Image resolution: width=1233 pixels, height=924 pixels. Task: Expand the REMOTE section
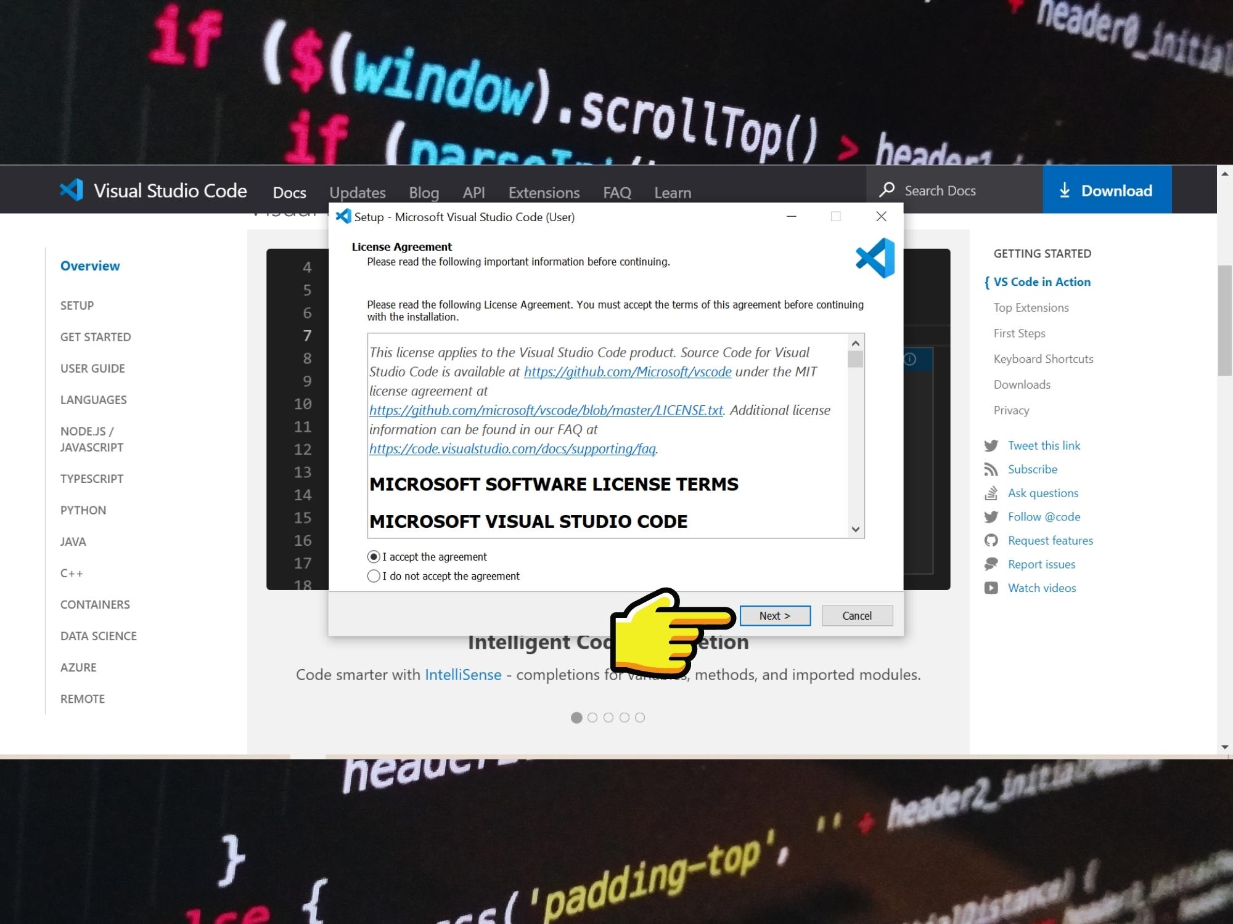(x=83, y=699)
